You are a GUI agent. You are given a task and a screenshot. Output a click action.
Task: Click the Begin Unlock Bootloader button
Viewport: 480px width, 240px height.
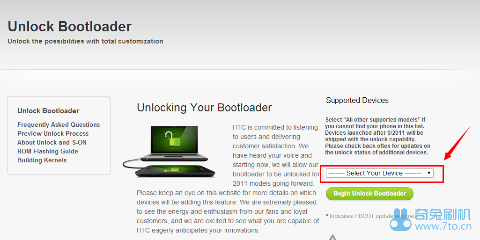click(x=369, y=194)
